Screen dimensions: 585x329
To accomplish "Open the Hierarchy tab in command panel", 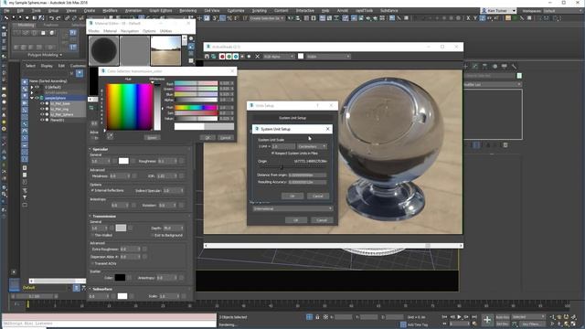I will click(484, 66).
